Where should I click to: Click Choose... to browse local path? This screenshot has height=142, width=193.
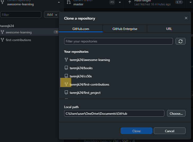176,114
